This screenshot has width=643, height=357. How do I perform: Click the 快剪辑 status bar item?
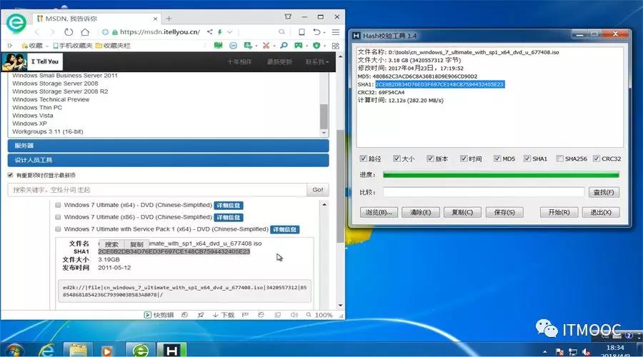pos(159,315)
